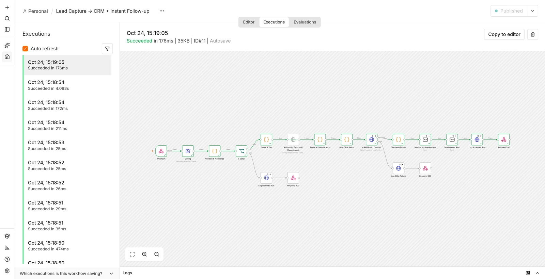Select the Webhook trigger node

[161, 151]
